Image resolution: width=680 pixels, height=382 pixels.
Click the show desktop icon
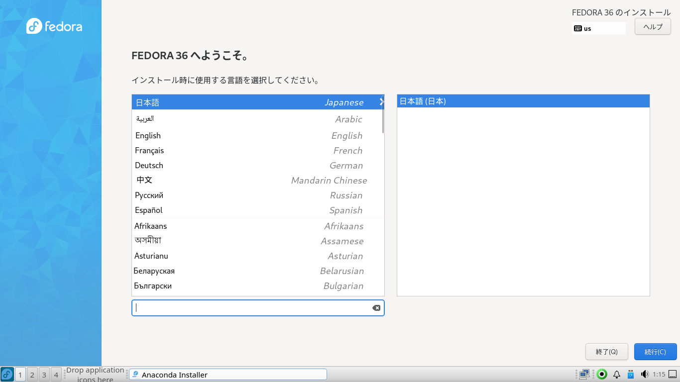tap(673, 374)
